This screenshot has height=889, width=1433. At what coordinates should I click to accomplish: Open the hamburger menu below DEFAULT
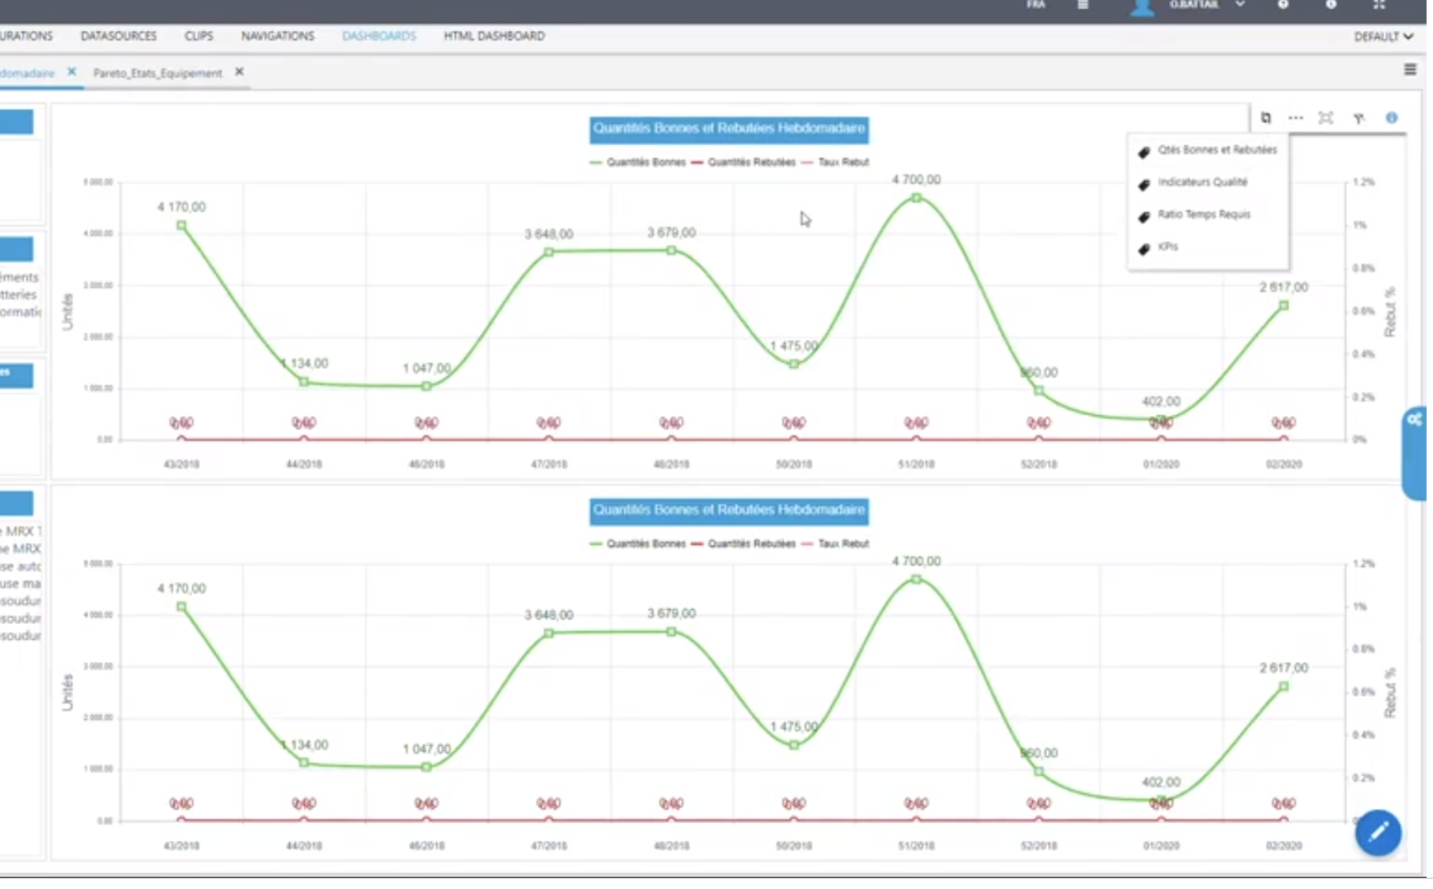[x=1409, y=69]
